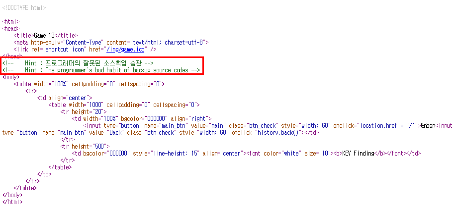Click the tr height="20" line
Viewport: 457px width, 214px height.
tap(84, 112)
